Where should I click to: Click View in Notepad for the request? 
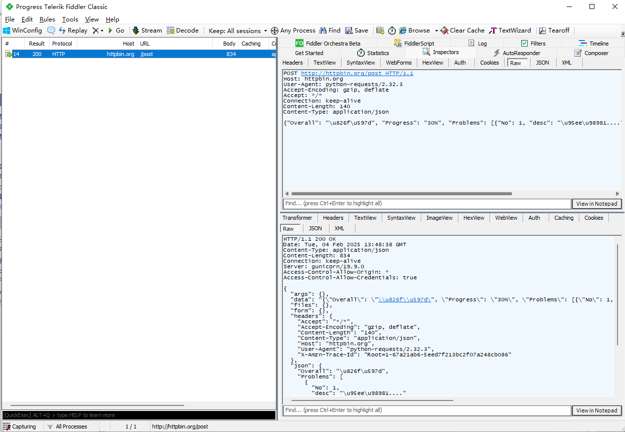(596, 204)
